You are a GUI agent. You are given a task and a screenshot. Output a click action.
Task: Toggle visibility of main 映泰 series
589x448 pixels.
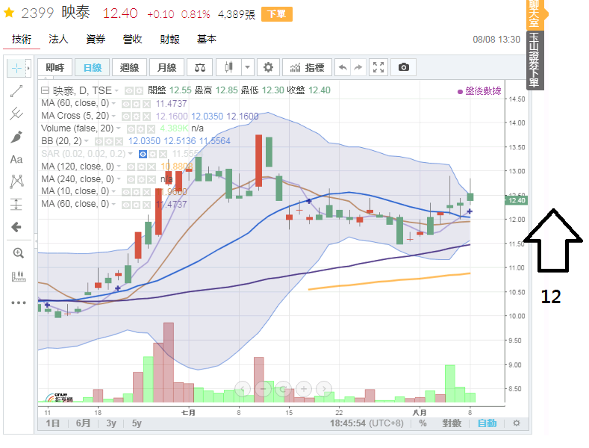[129, 90]
